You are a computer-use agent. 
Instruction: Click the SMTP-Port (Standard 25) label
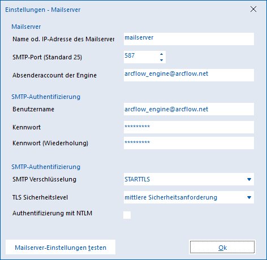click(47, 57)
